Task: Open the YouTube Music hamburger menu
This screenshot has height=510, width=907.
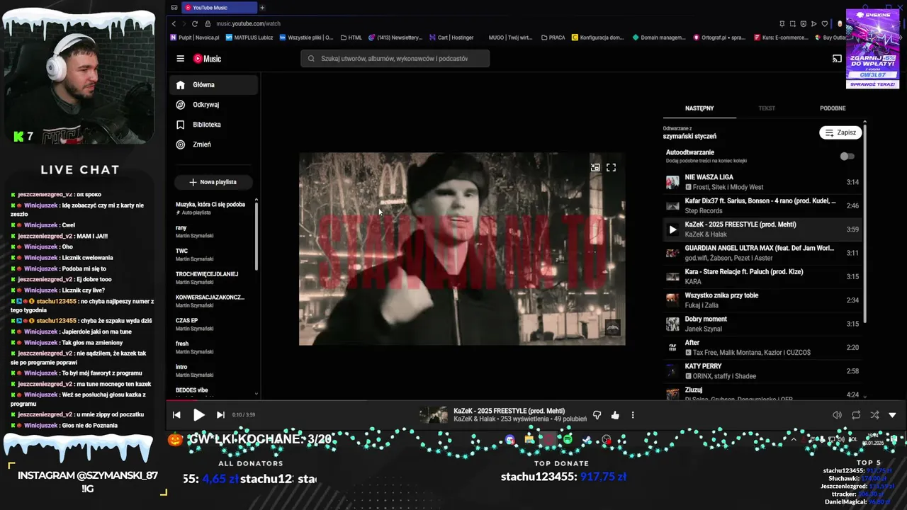Action: pyautogui.click(x=181, y=59)
